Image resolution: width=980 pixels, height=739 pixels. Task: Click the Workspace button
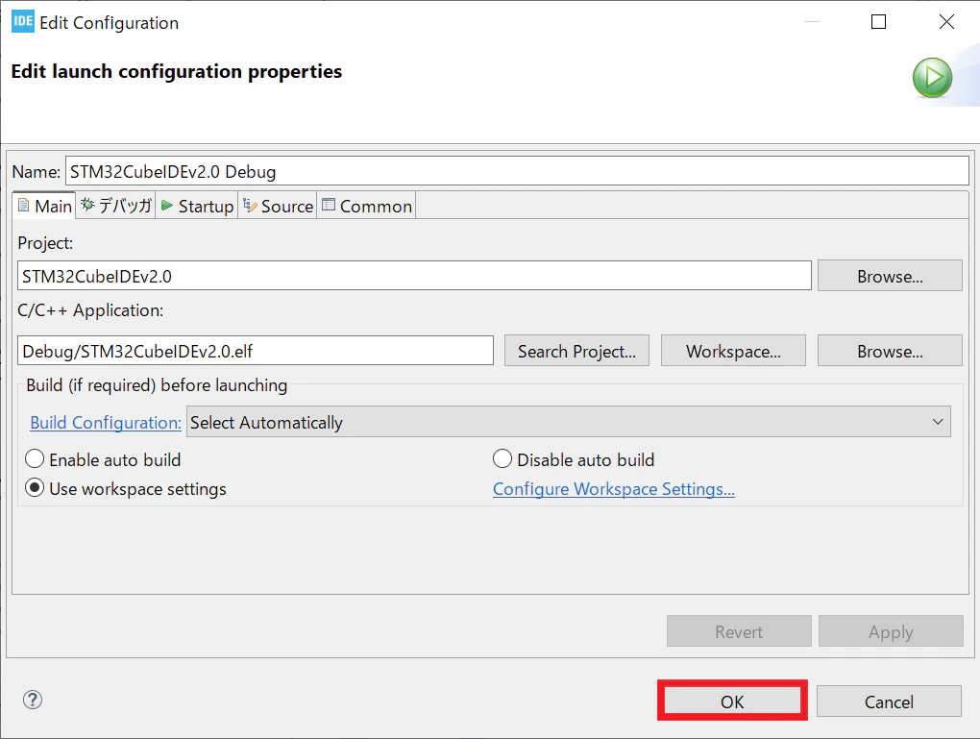[733, 351]
